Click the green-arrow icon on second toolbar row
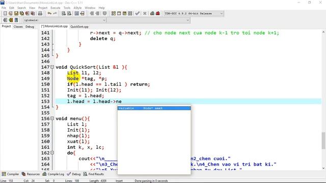Screen dimensions: 326x183 tap(11, 20)
